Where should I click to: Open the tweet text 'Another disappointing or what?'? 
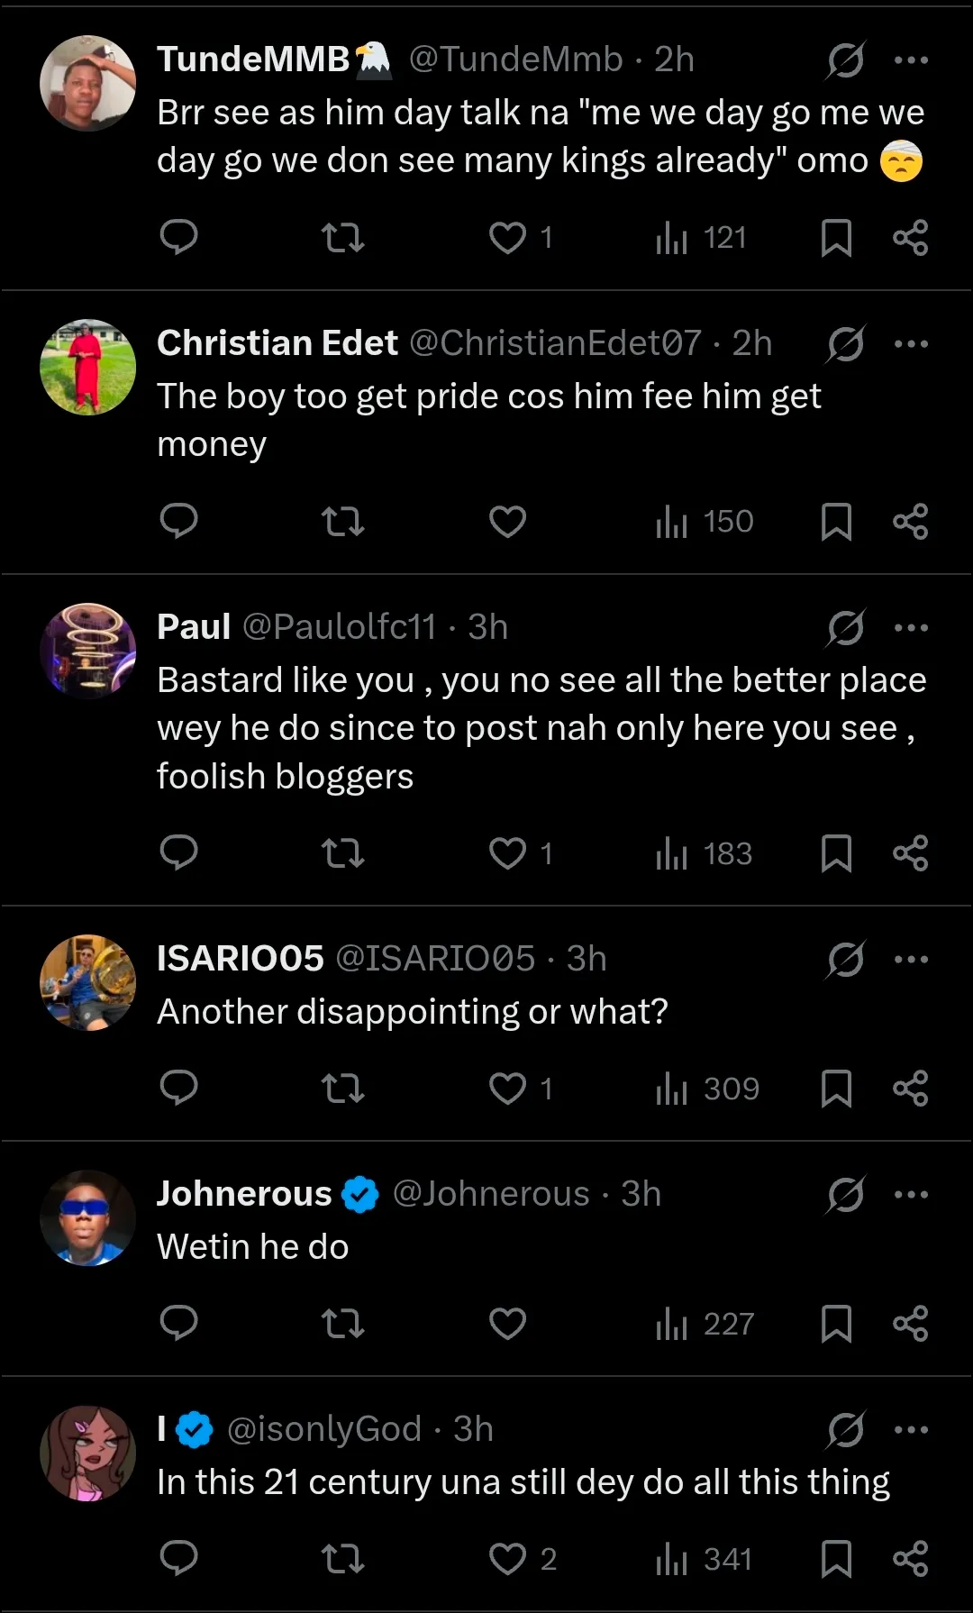413,1012
